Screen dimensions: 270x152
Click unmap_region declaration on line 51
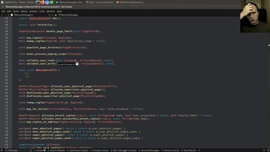[35, 41]
